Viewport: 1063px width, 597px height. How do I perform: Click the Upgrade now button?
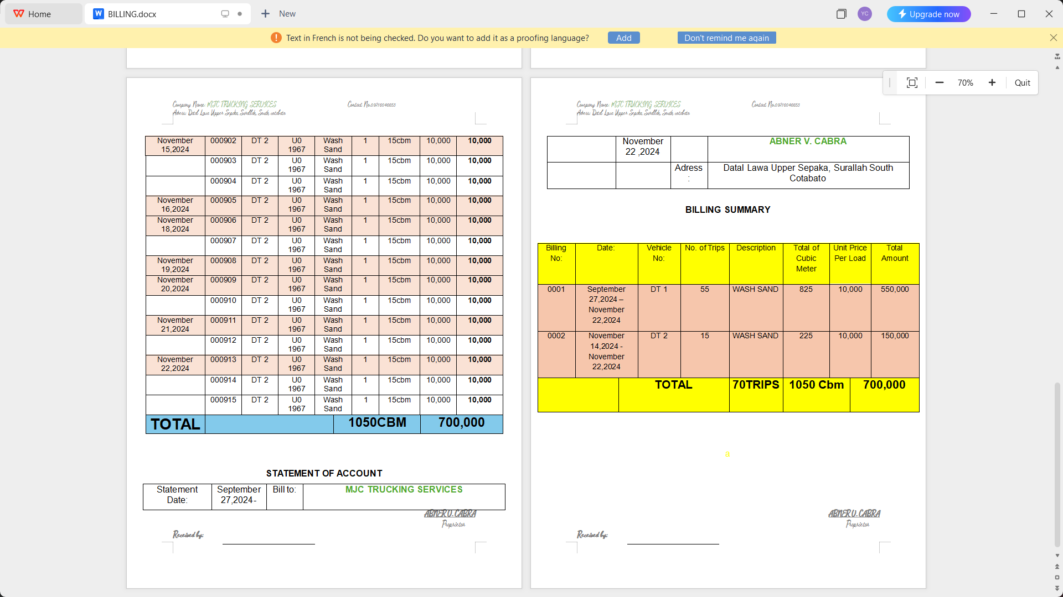[928, 14]
